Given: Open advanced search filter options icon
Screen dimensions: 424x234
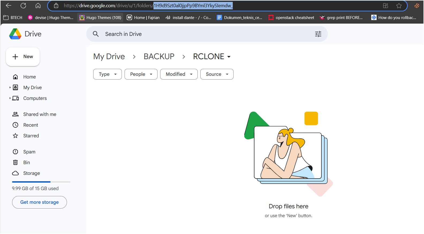Looking at the screenshot, I should tap(318, 34).
